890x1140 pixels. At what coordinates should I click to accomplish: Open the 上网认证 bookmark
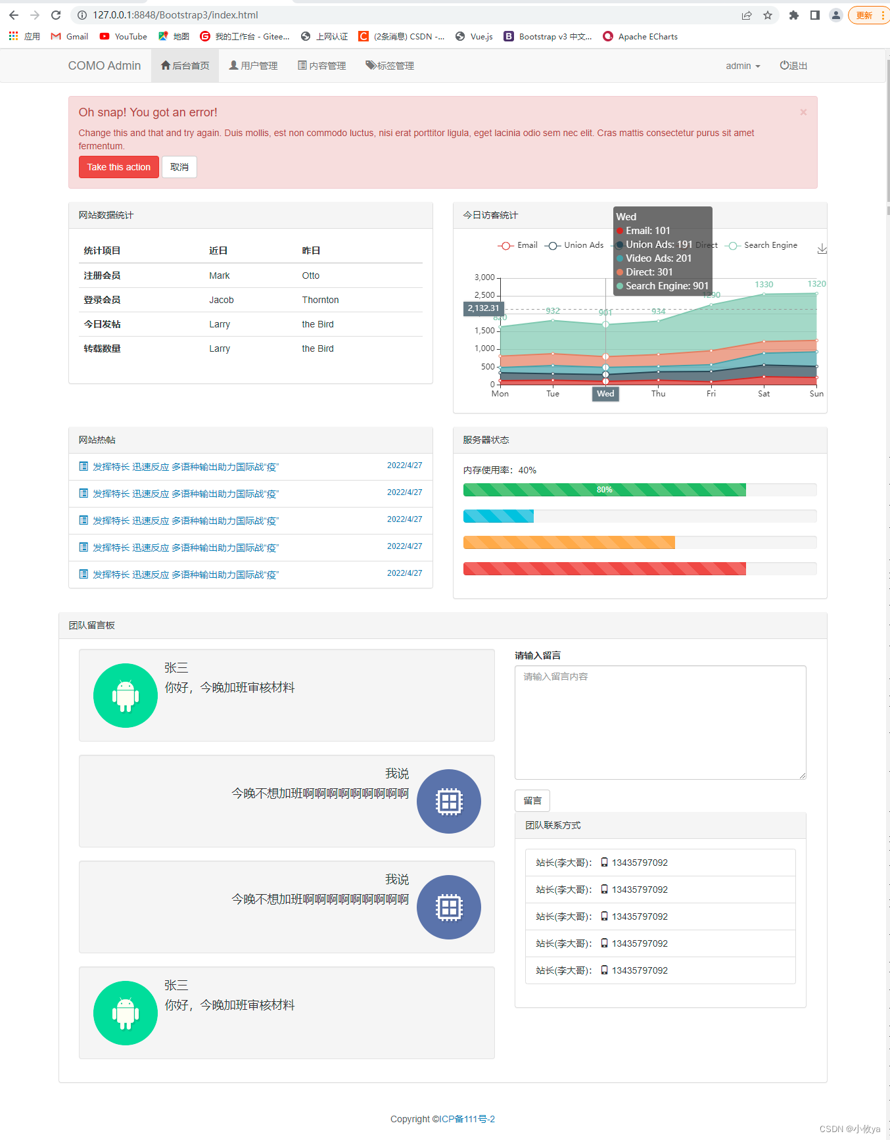[324, 37]
